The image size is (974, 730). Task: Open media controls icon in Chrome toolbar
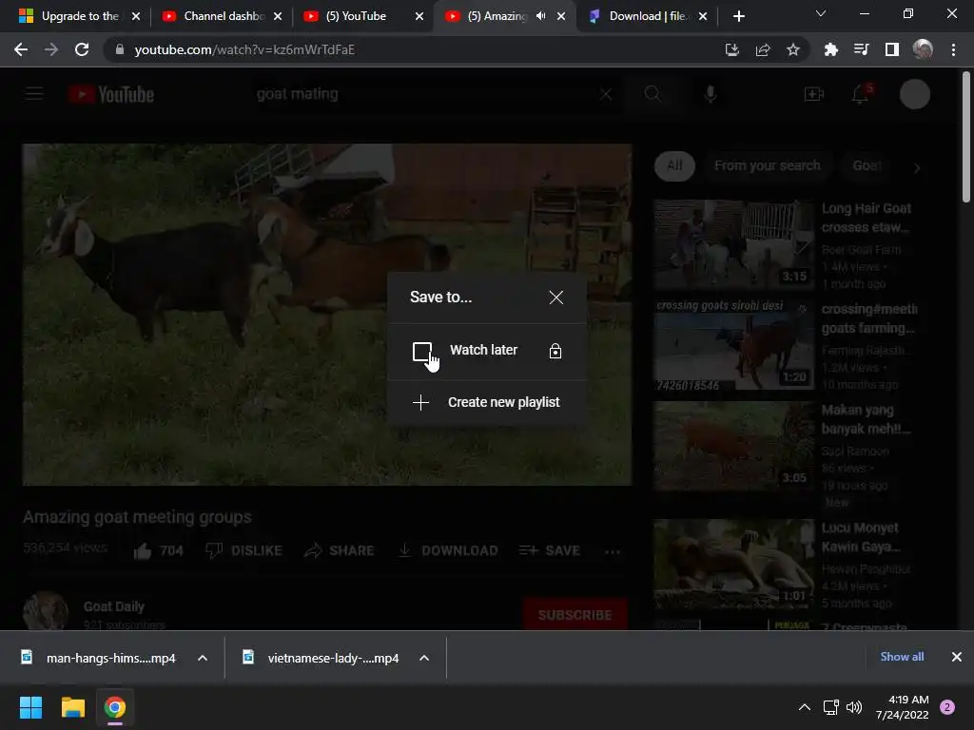click(x=861, y=49)
